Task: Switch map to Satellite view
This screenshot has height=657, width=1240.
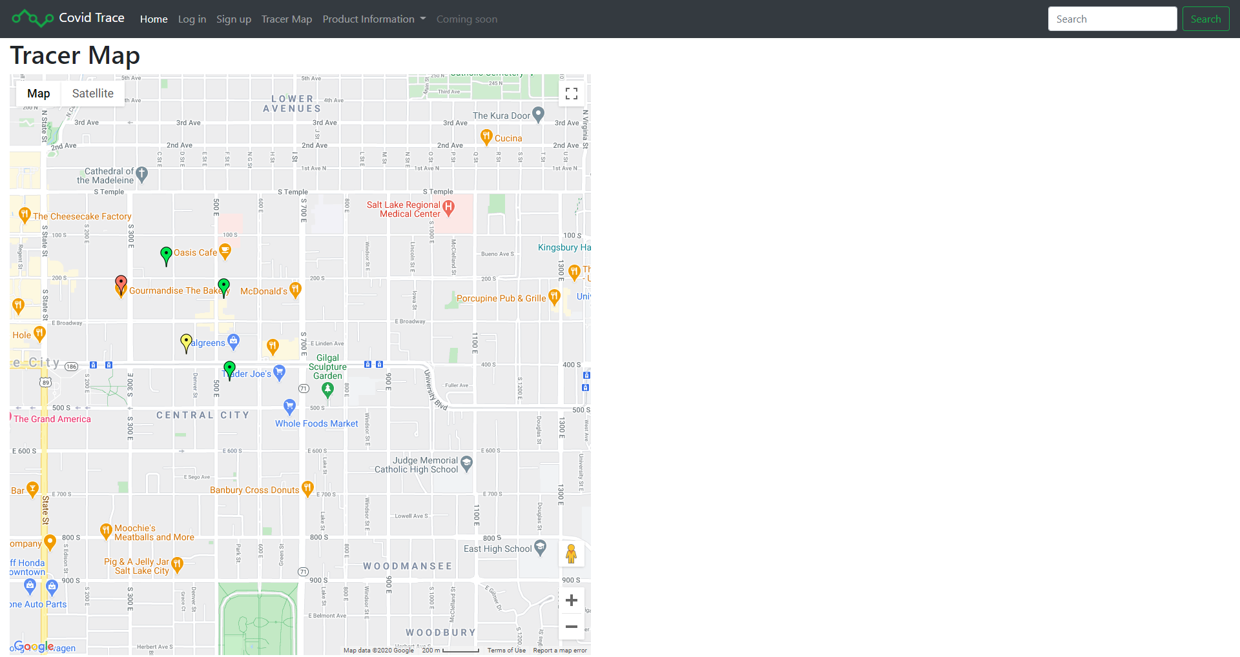Action: click(x=93, y=94)
